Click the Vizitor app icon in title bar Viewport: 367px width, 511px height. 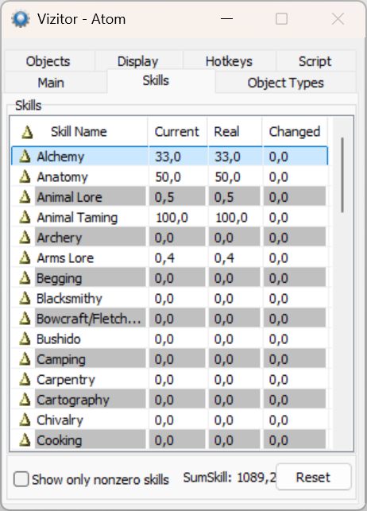click(21, 19)
